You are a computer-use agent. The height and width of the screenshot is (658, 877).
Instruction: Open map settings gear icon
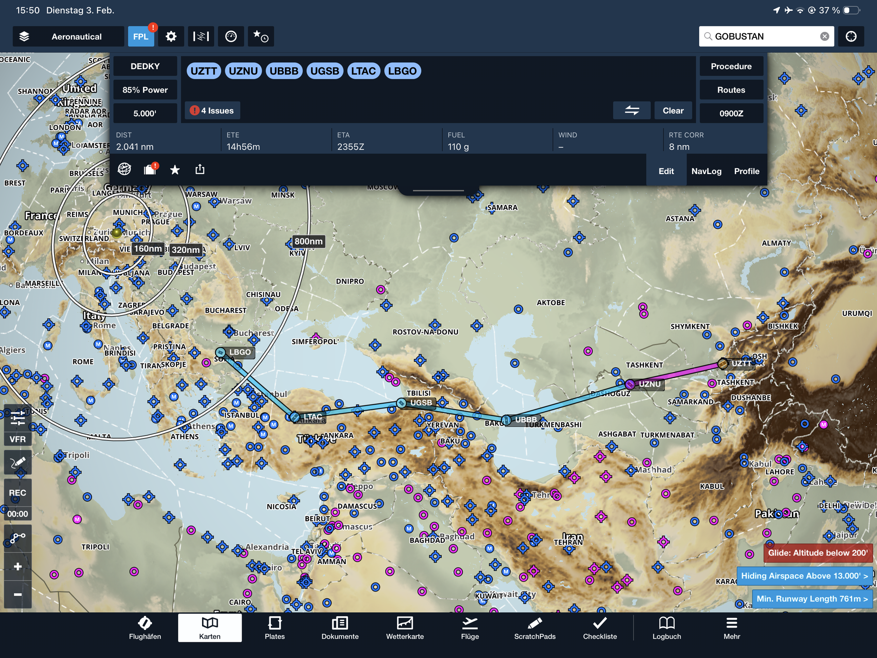coord(171,36)
